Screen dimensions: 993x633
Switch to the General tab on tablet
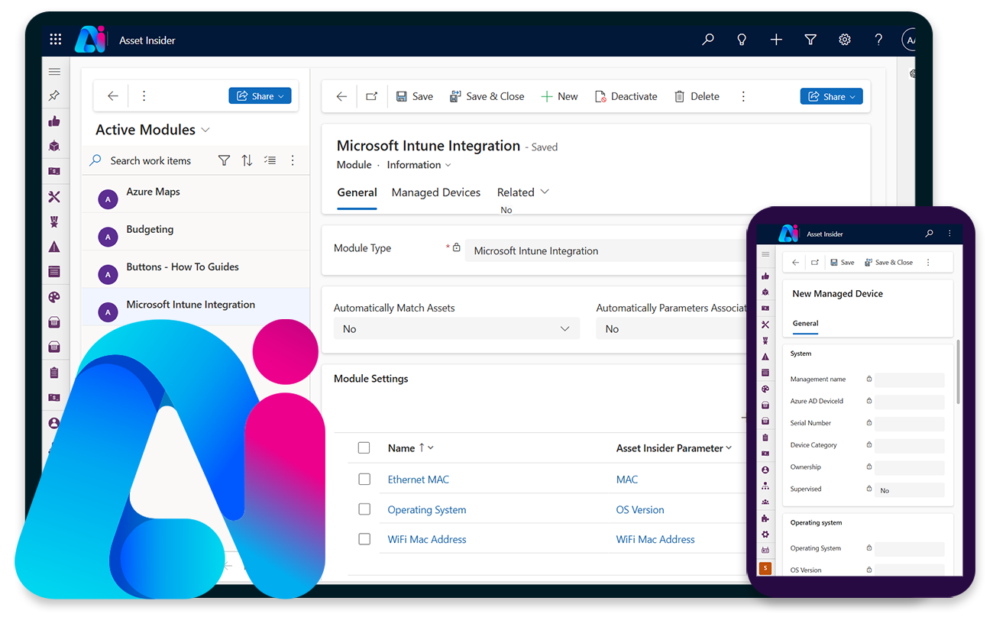[x=357, y=192]
